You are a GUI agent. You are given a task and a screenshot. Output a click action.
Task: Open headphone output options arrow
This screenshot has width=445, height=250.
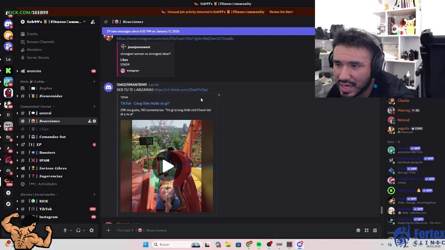(84, 230)
